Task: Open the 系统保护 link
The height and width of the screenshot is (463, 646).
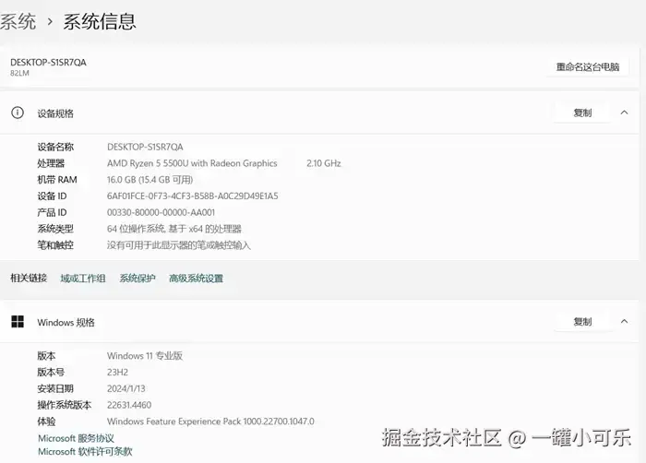Action: (138, 279)
